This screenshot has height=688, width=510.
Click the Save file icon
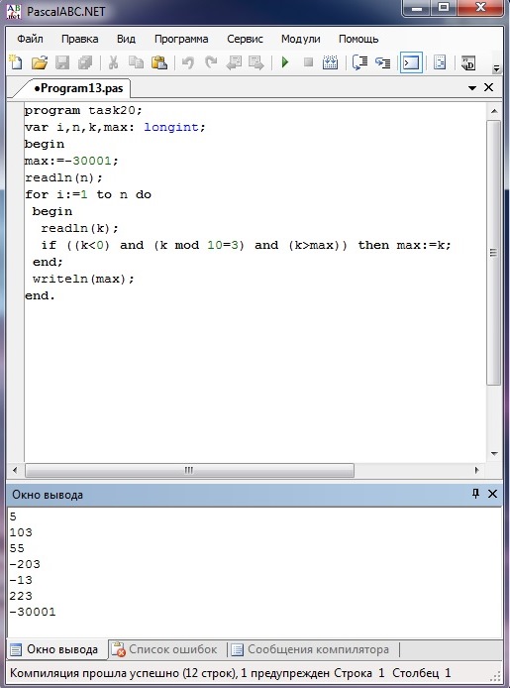pyautogui.click(x=62, y=62)
